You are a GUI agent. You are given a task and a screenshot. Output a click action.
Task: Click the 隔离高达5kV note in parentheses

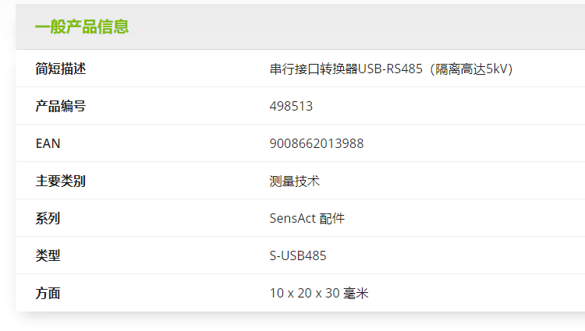pos(473,69)
